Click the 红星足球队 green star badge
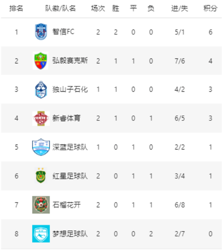Image resolution: width=224 pixels, height=251 pixels. pyautogui.click(x=41, y=176)
